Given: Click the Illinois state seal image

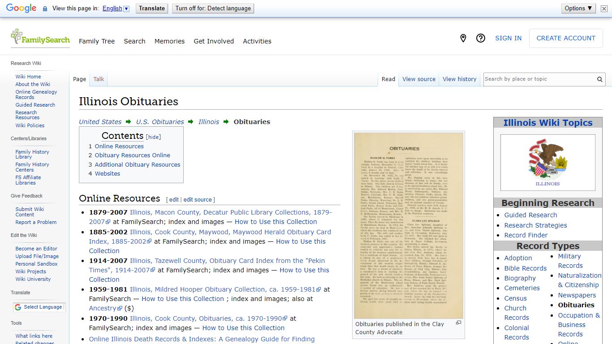Looking at the screenshot, I should [x=547, y=162].
